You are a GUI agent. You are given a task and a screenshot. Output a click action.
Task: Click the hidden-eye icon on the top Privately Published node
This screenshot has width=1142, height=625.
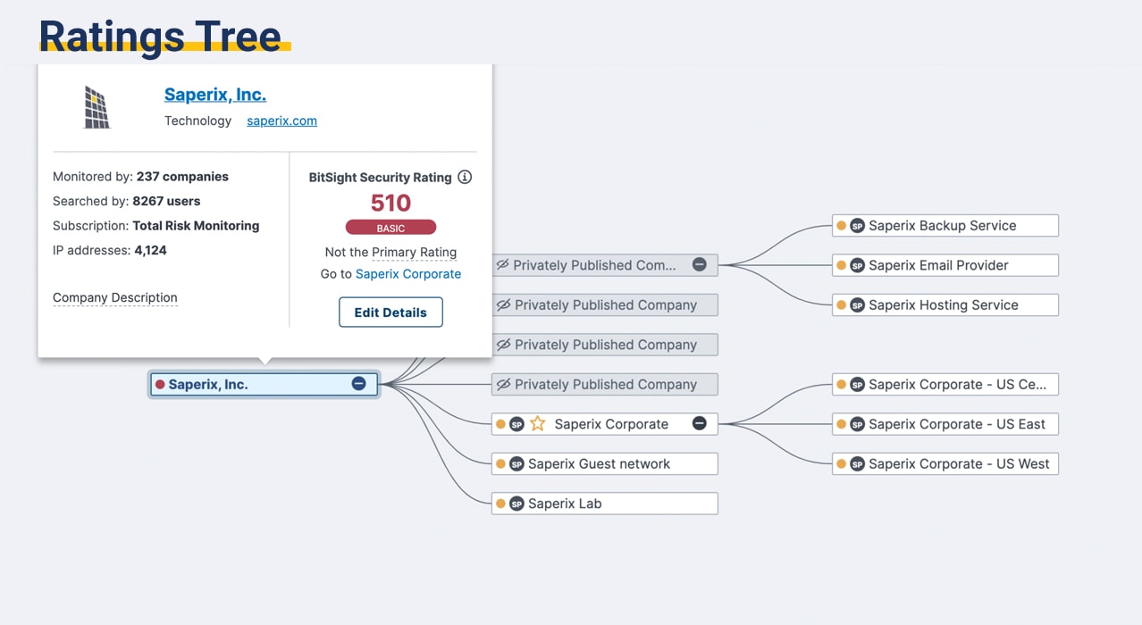502,265
